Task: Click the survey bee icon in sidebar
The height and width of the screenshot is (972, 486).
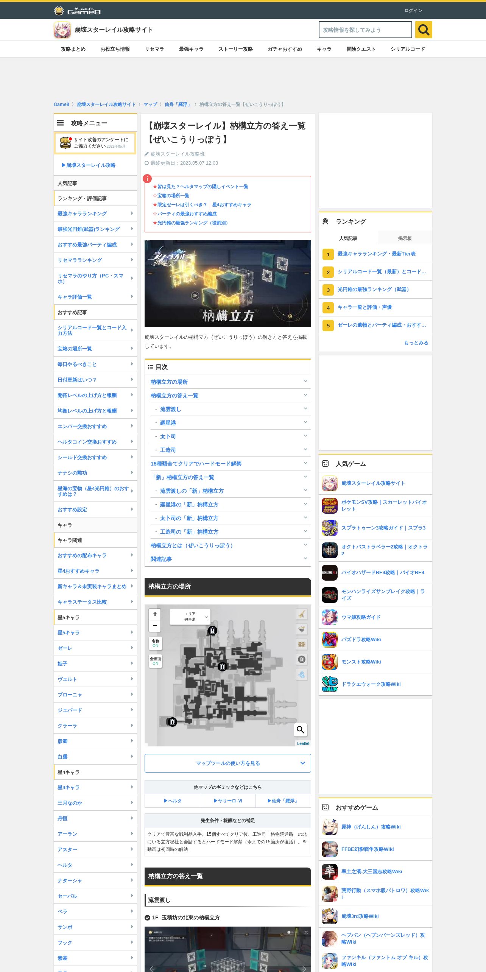Action: click(65, 143)
